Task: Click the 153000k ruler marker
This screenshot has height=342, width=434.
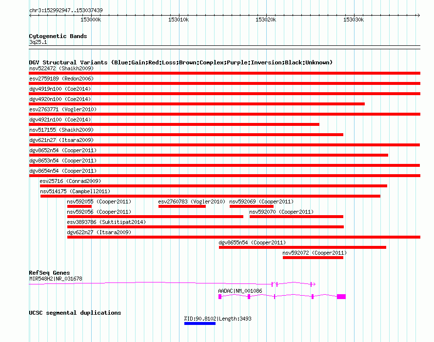Action: coord(91,20)
